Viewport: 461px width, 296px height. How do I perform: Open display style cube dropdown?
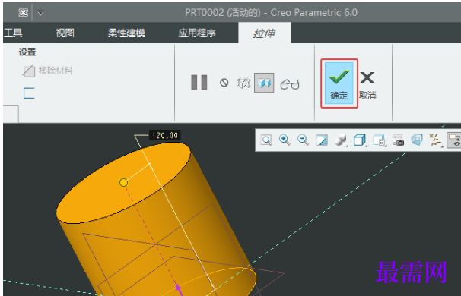(x=360, y=140)
